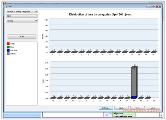Click the day 31 axis label in lower chart
Screen dimensions: 166x120
point(154,101)
